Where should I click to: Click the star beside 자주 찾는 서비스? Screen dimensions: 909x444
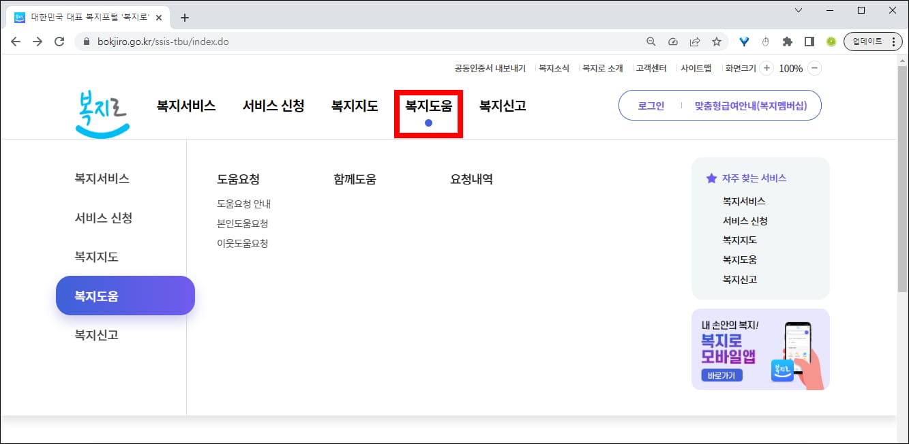(x=712, y=177)
